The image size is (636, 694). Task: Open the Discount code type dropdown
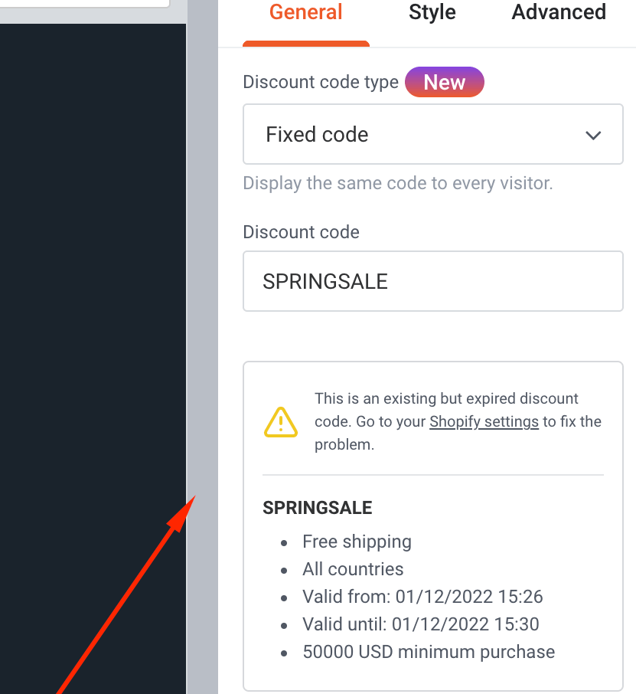point(433,134)
